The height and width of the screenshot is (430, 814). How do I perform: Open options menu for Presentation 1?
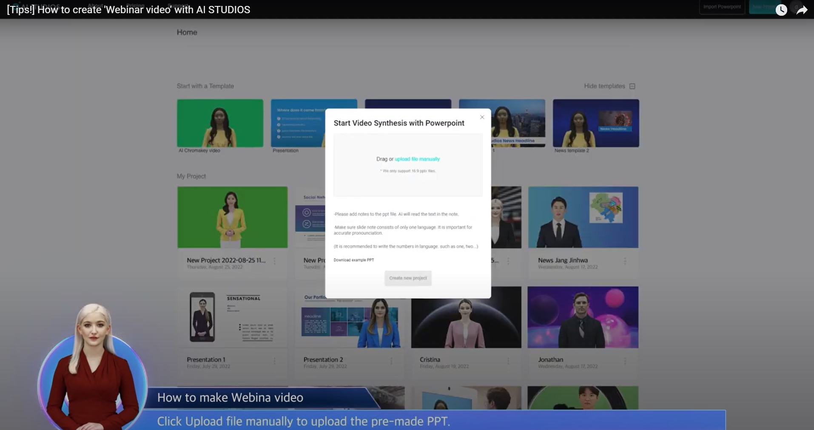(x=275, y=361)
